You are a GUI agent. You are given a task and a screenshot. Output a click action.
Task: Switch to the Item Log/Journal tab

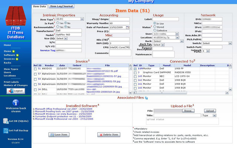[x=61, y=6]
